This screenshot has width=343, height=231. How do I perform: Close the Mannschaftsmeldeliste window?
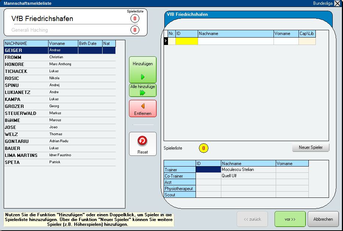point(337,3)
